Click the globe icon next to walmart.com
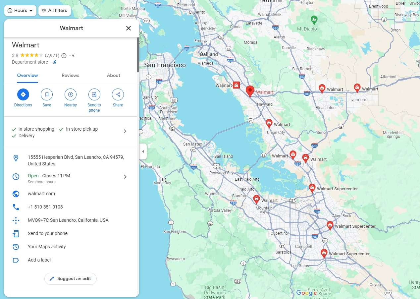This screenshot has height=299, width=420. pos(16,194)
